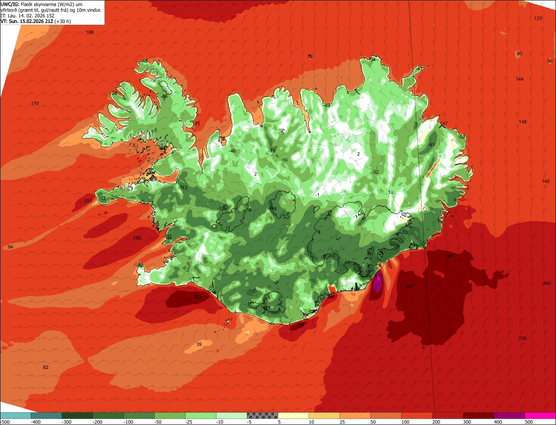Click the map value 251
556x425 pixels.
pyautogui.click(x=88, y=201)
